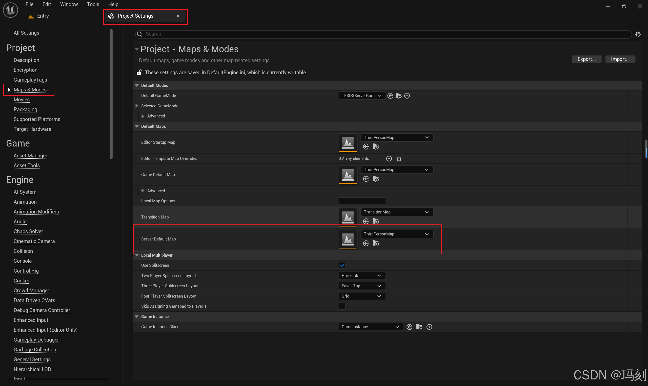Browse to Server Default Map asset icon
Image resolution: width=648 pixels, height=386 pixels.
tap(375, 243)
